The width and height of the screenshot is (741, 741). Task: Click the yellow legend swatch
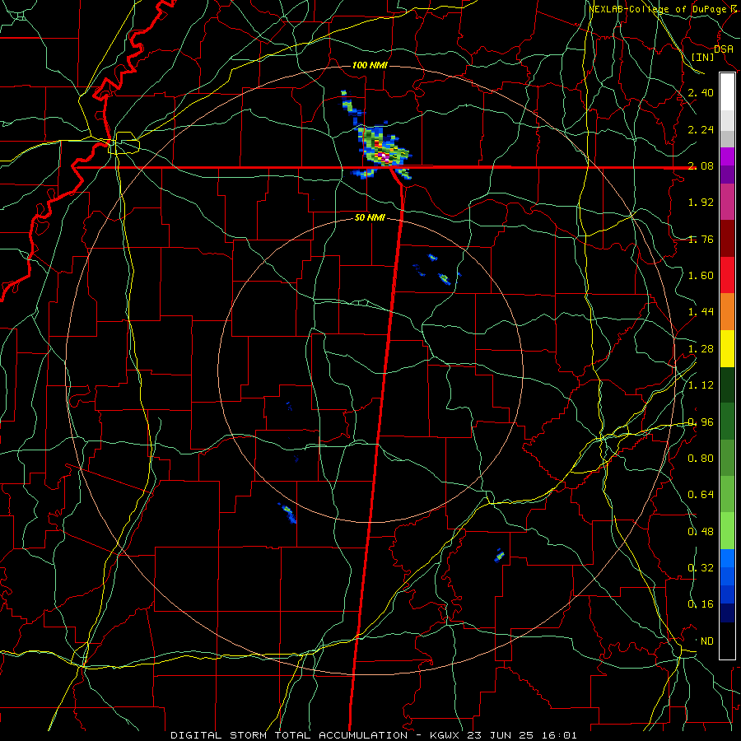[727, 348]
